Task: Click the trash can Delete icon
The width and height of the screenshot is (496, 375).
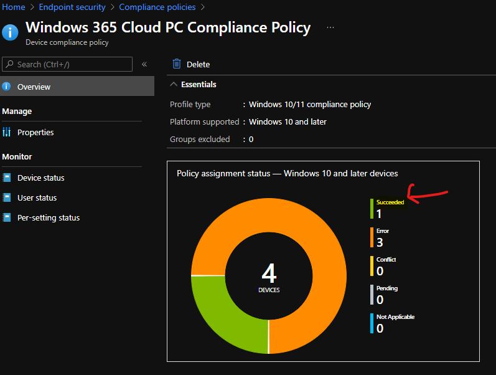Action: point(177,64)
